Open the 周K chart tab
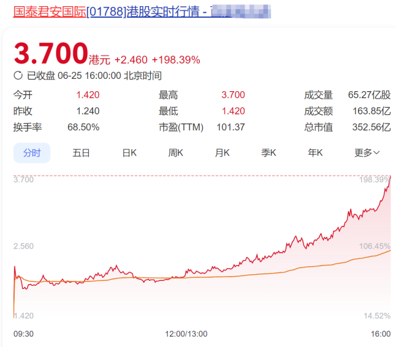The image size is (396, 347). click(175, 153)
